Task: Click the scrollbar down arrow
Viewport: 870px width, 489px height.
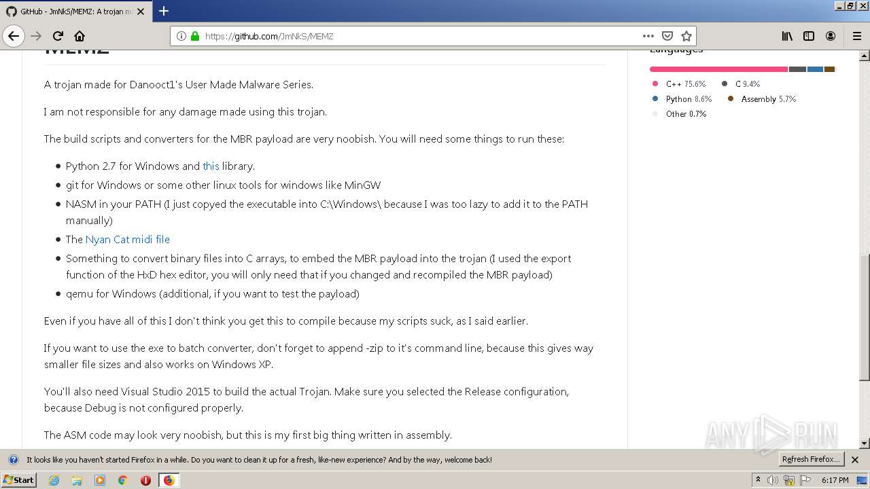Action: coord(864,443)
